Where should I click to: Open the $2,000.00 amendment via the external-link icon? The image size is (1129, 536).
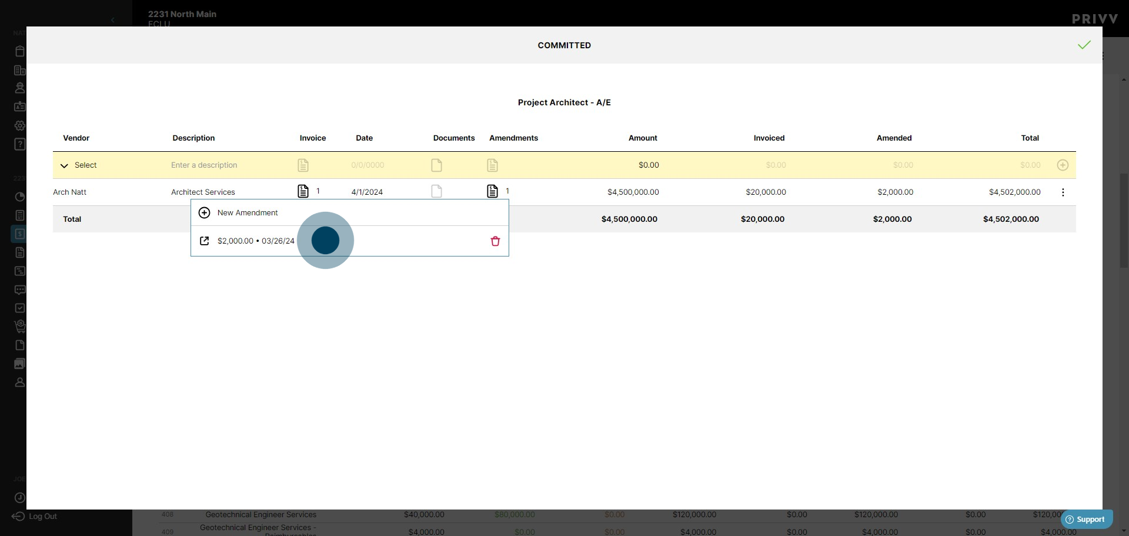pyautogui.click(x=205, y=241)
